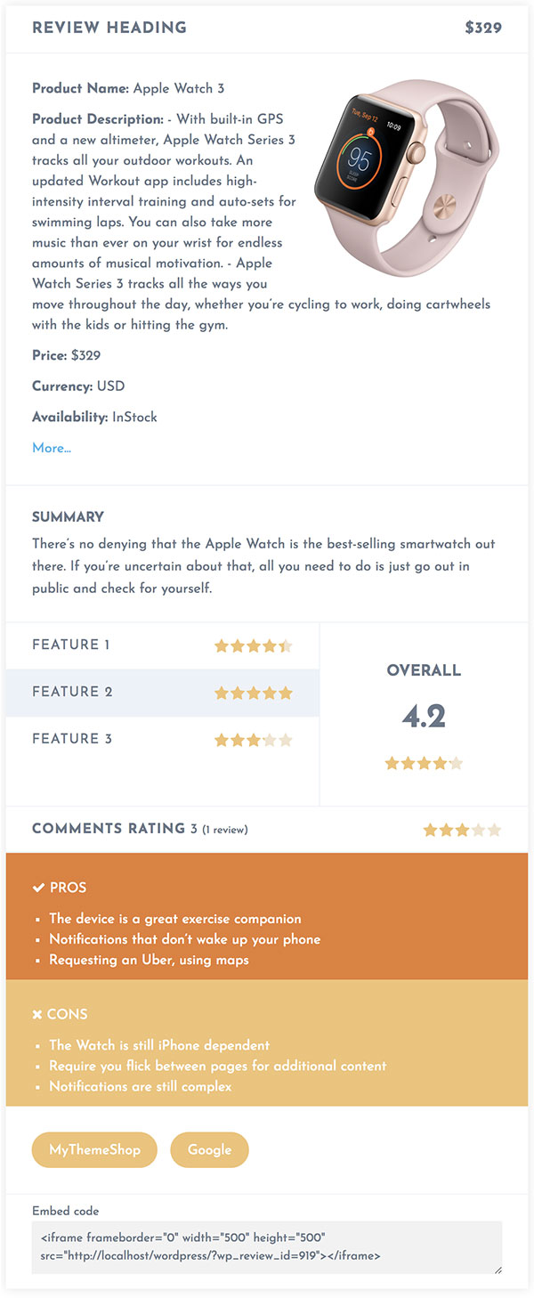
Task: Select the embed code iframe text field
Action: tap(267, 1247)
